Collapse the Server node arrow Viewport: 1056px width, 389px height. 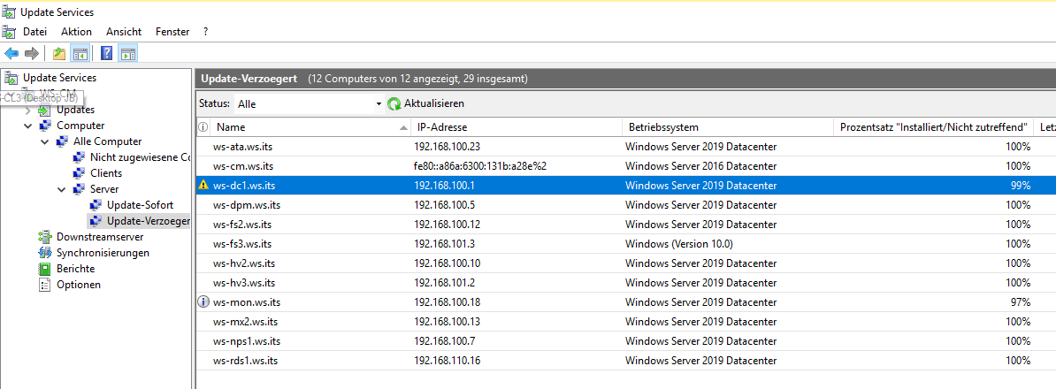pos(61,190)
